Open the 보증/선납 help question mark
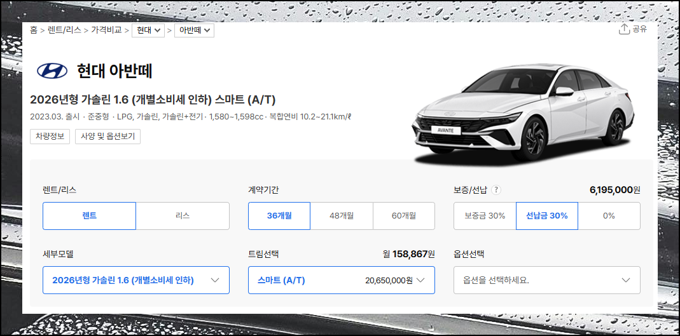The image size is (680, 336). point(497,190)
